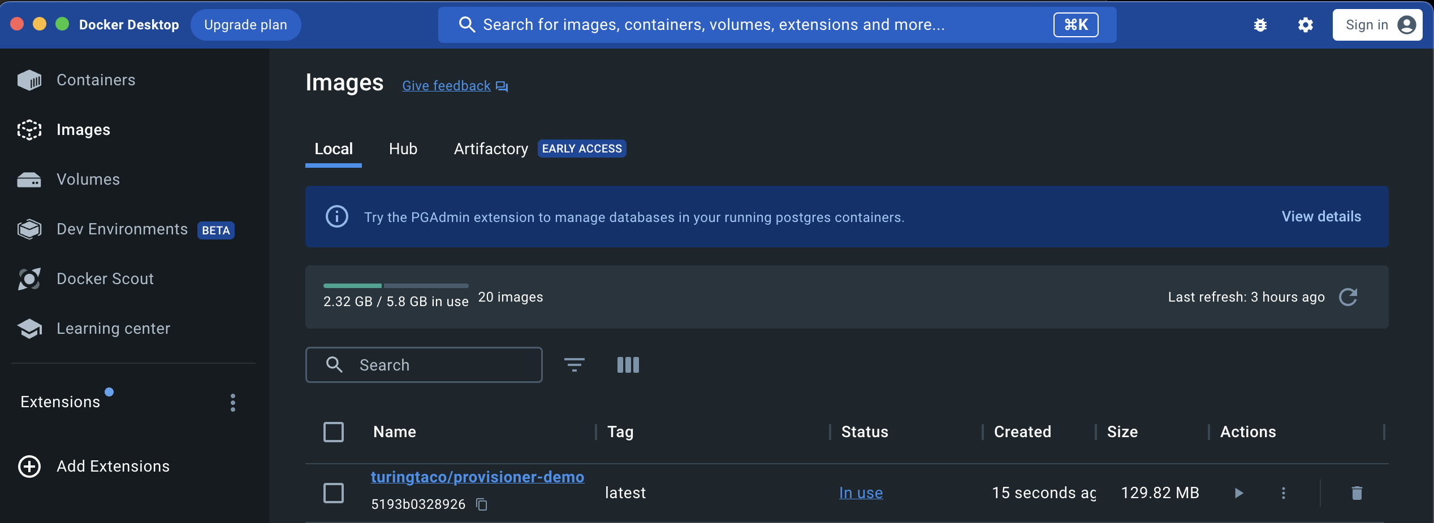Open the column display options icon
This screenshot has width=1434, height=523.
pyautogui.click(x=628, y=365)
